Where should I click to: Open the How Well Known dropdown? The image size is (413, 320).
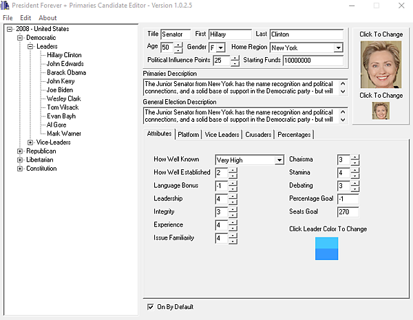pos(279,160)
